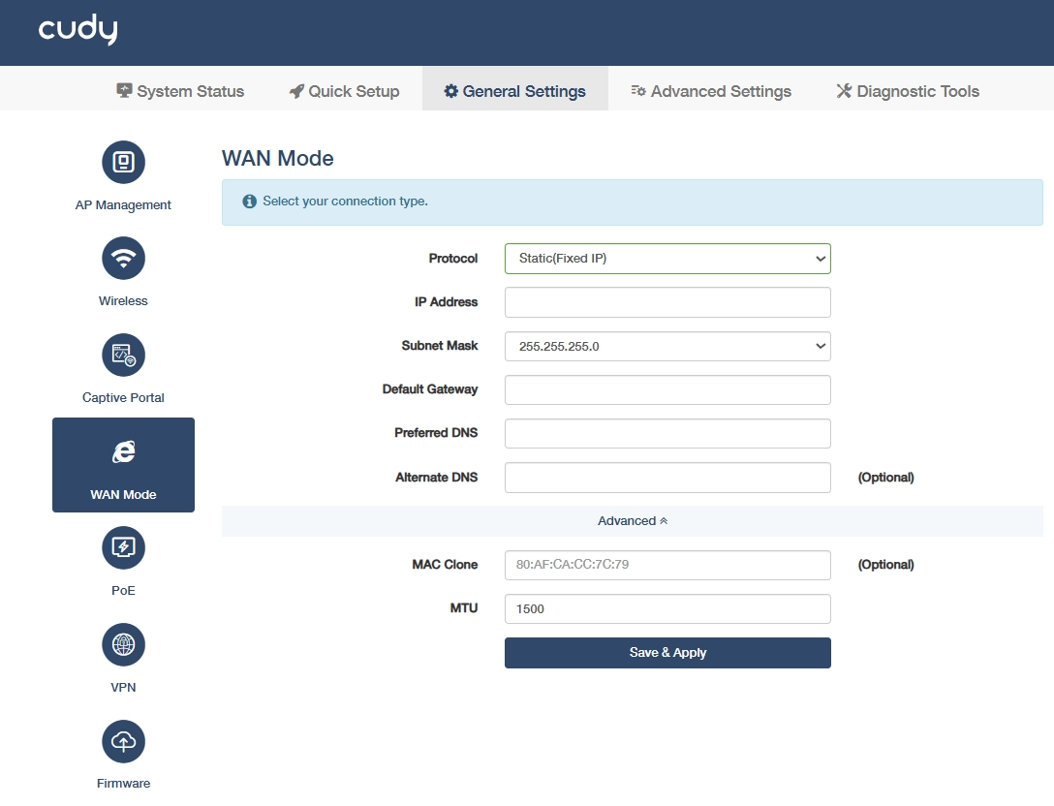Viewport: 1054px width, 806px height.
Task: Open the Firmware upload icon
Action: point(123,741)
